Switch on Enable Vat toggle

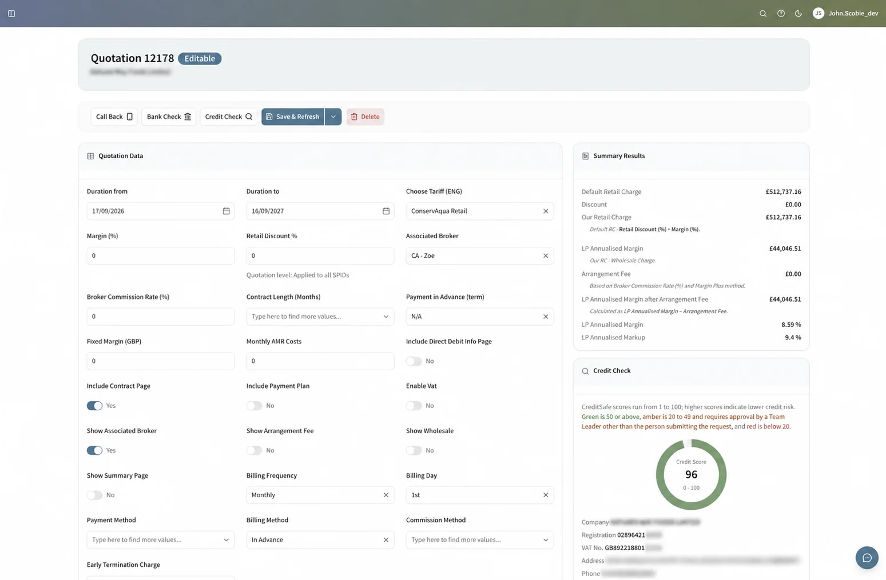point(414,406)
